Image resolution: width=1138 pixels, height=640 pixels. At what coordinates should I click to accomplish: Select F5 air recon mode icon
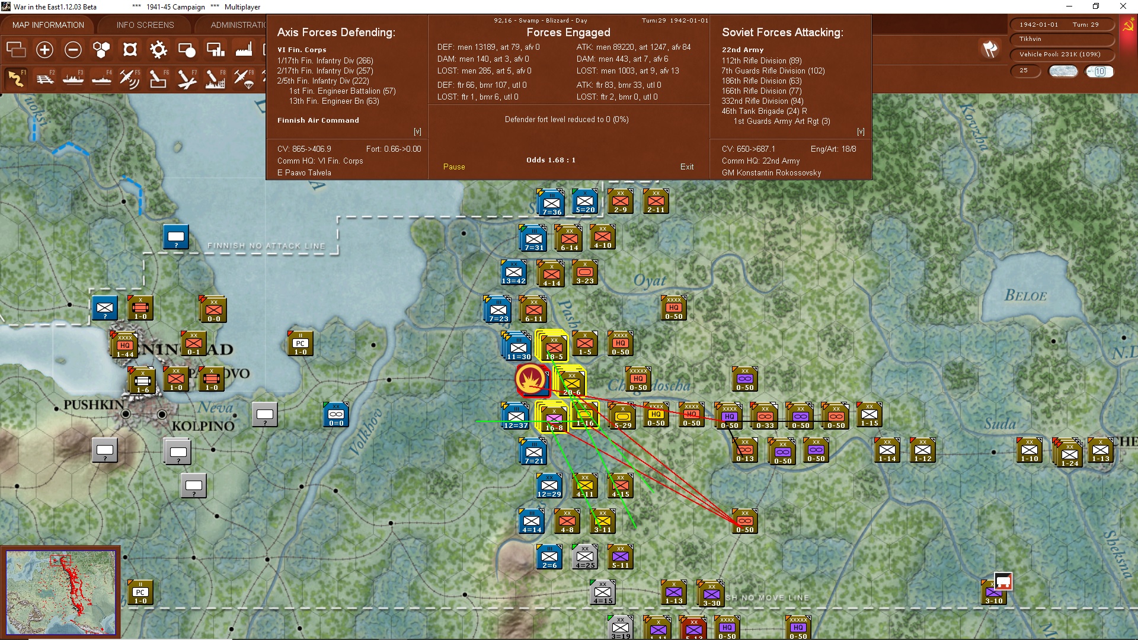(x=130, y=78)
